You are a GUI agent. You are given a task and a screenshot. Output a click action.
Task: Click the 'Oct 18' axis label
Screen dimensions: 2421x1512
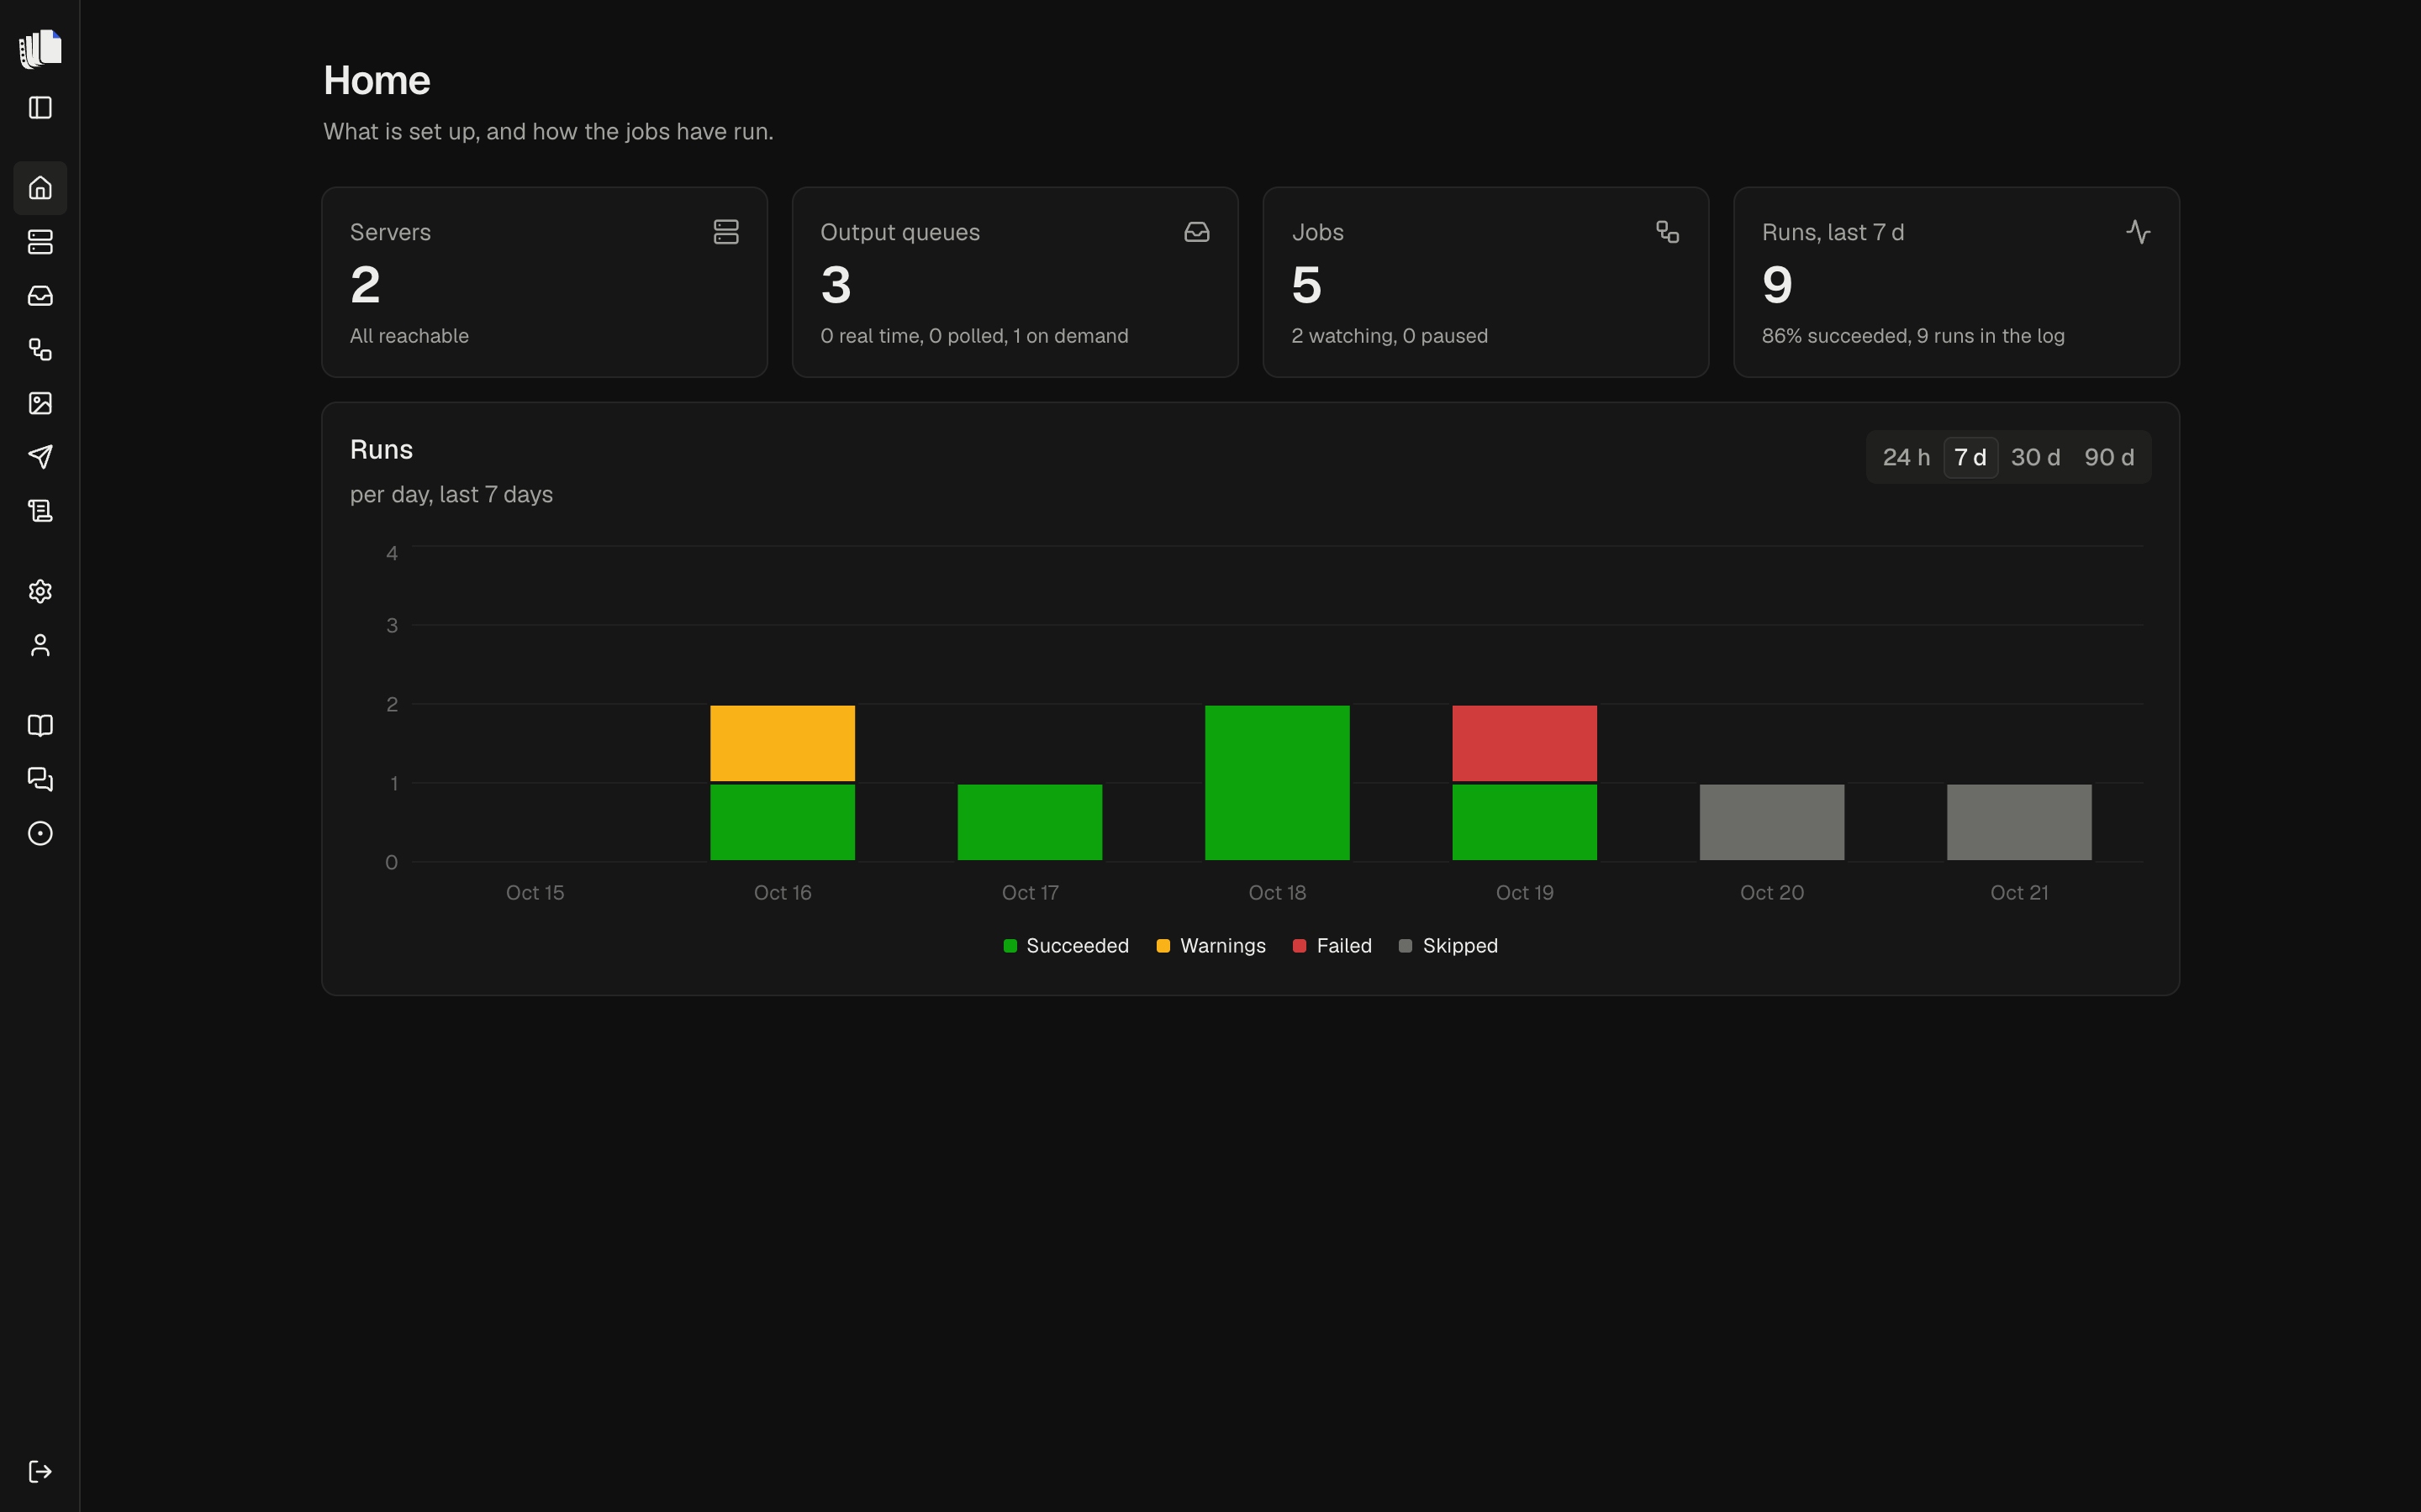[1277, 893]
